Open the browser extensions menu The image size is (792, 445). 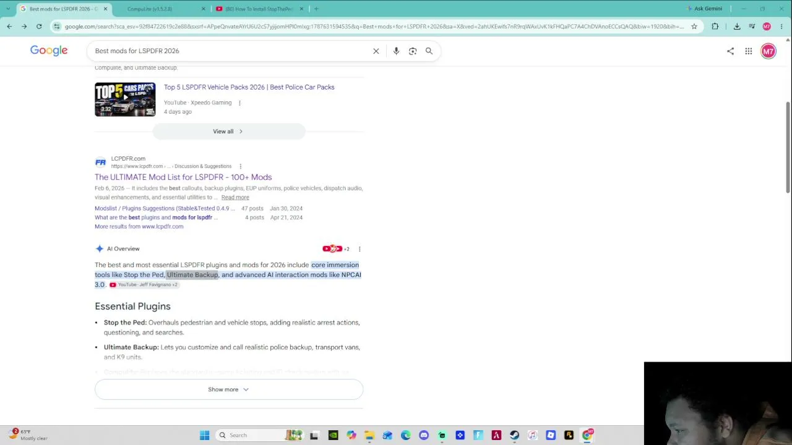point(715,27)
